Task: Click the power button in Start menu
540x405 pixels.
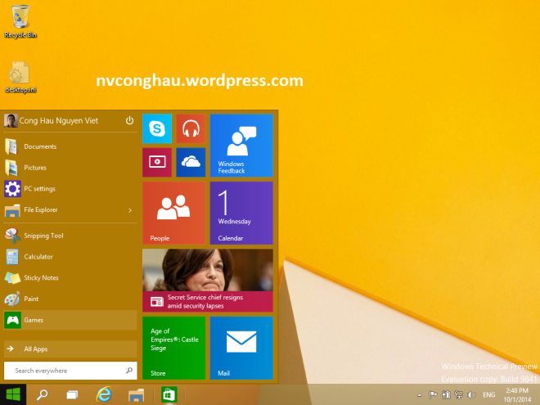Action: point(129,120)
